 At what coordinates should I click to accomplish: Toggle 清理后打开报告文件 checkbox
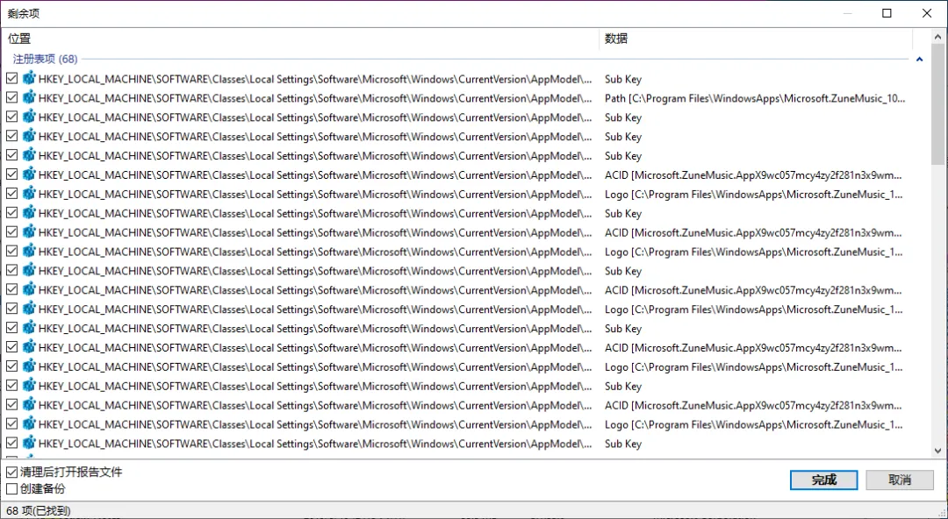(x=12, y=472)
